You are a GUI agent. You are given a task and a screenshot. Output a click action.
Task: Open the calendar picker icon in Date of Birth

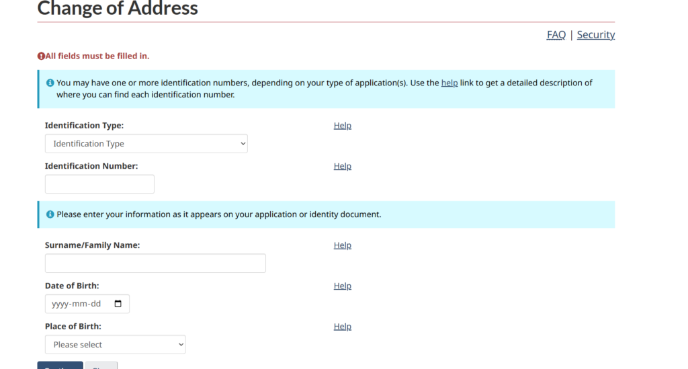[118, 304]
